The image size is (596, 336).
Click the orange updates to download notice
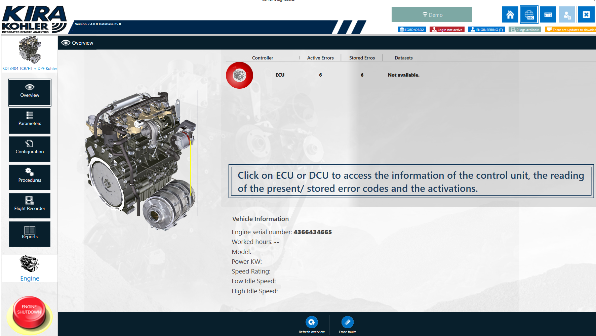(570, 30)
